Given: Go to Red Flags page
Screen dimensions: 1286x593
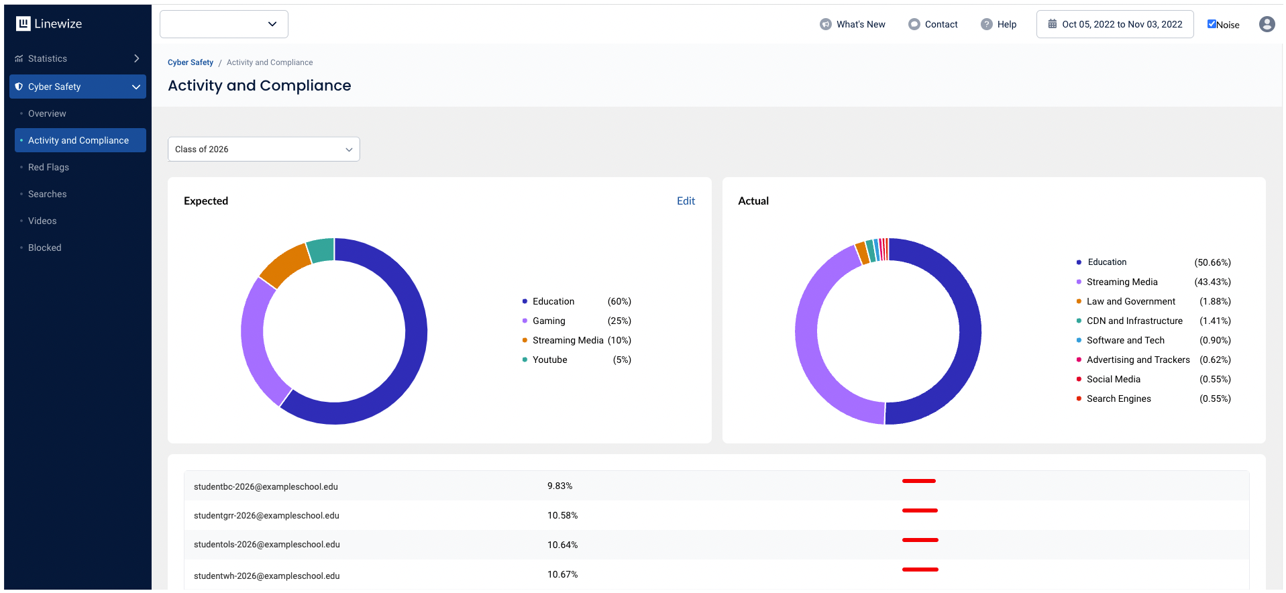Looking at the screenshot, I should tap(48, 167).
